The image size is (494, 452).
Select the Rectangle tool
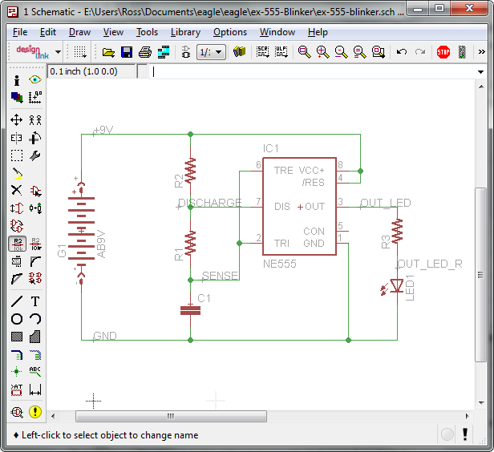[17, 337]
